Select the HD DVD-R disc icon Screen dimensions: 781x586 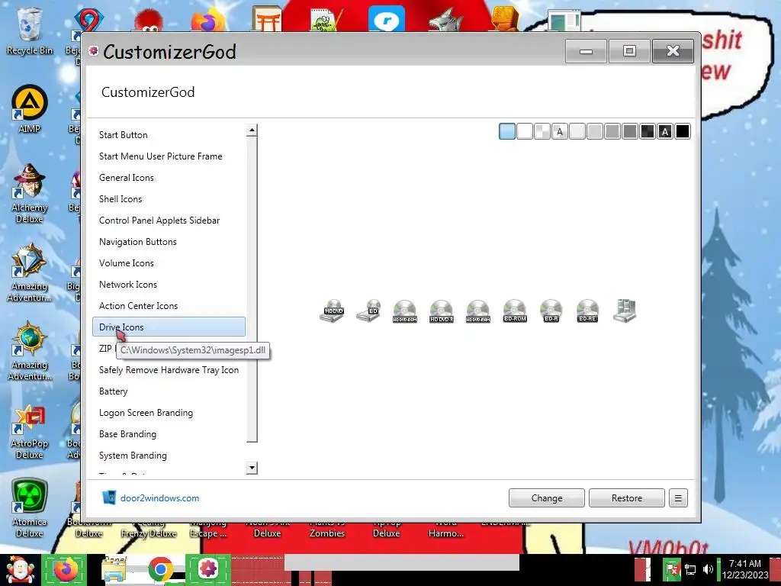pyautogui.click(x=442, y=311)
